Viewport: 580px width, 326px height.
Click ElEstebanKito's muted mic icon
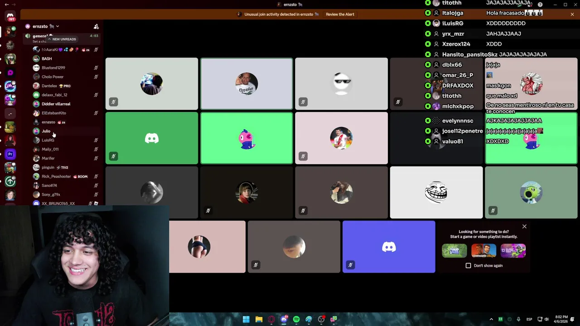96,113
